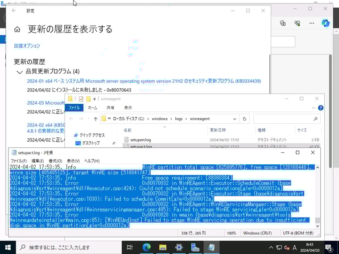Expand the Explorer ribbon chevron
Viewport: 339px width, 254px height.
click(313, 108)
